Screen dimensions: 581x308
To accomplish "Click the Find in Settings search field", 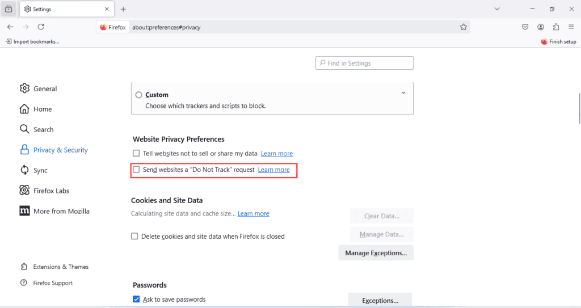I will point(364,63).
